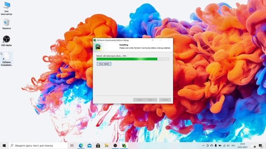
Task: Open File Explorer from taskbar
Action: click(106, 145)
